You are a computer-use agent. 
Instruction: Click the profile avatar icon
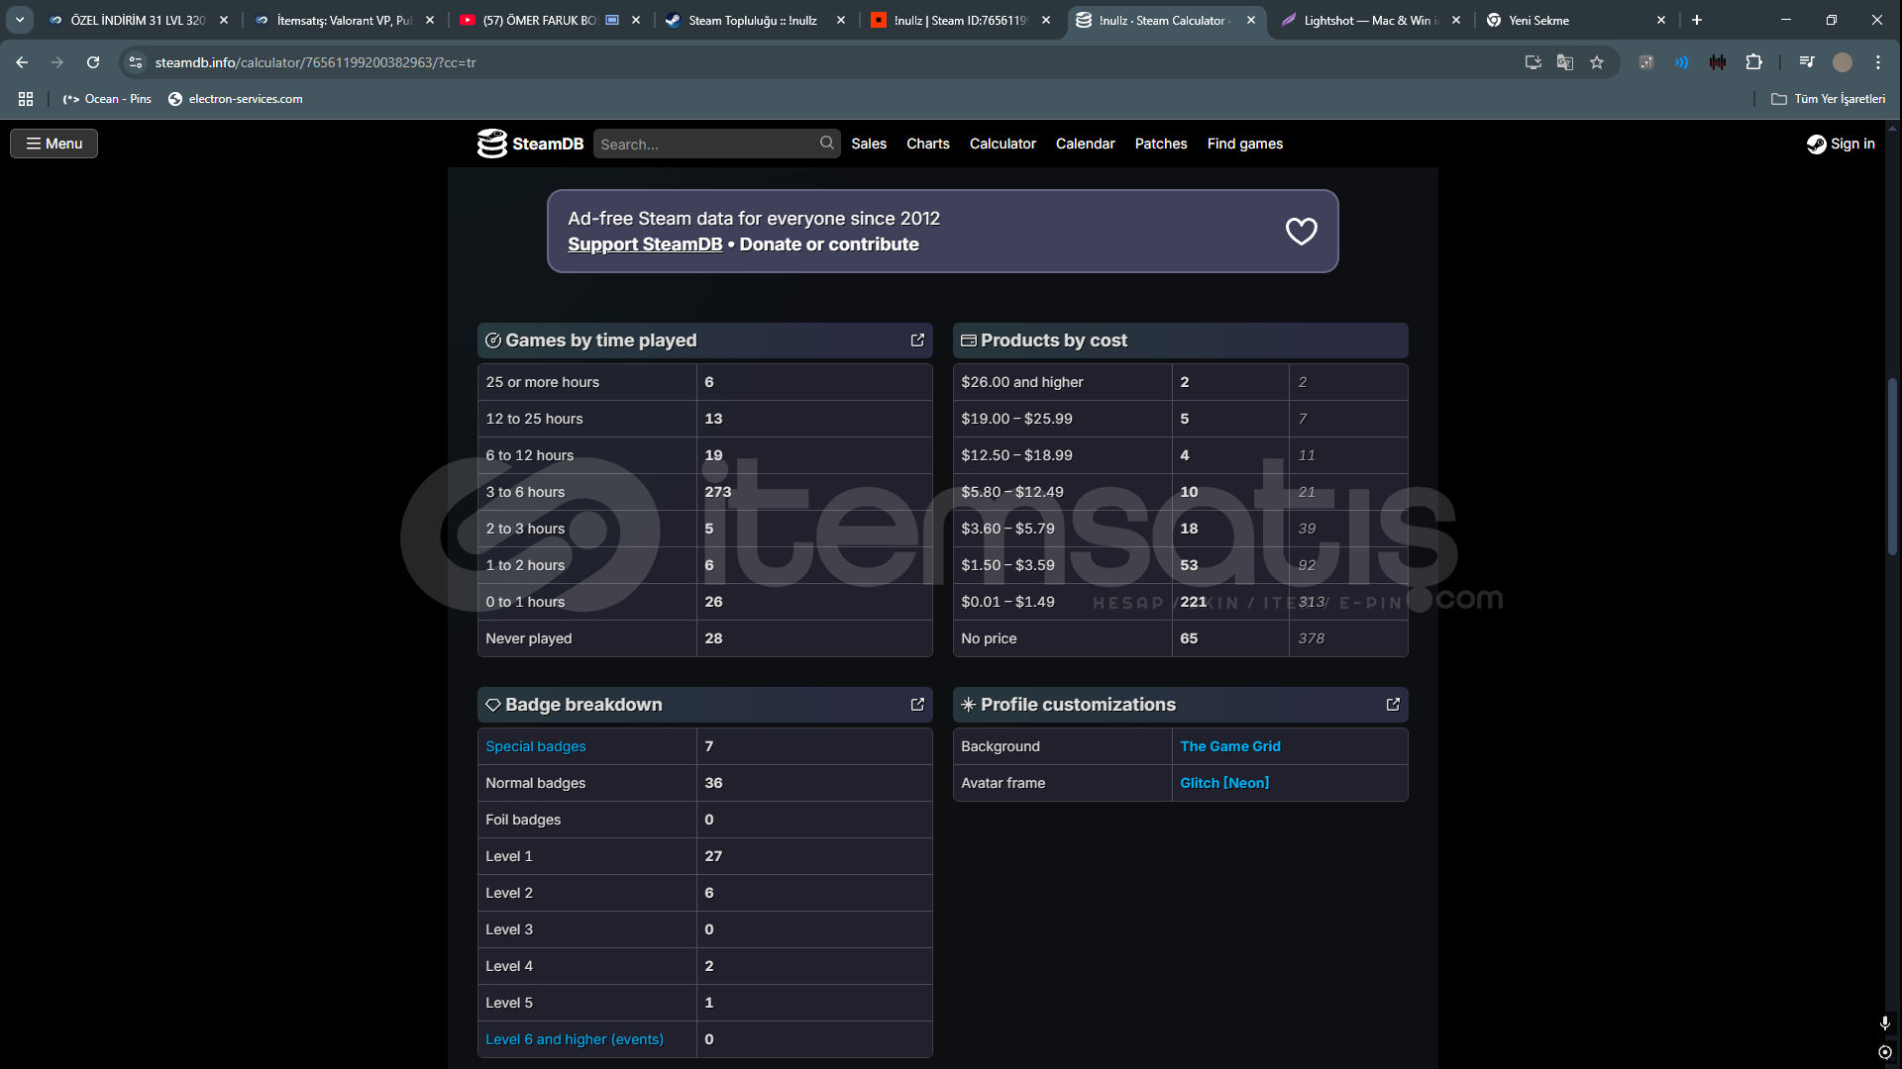[x=1843, y=62]
